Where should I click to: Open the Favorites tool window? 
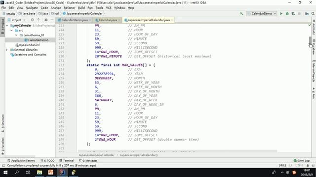click(x=2, y=146)
